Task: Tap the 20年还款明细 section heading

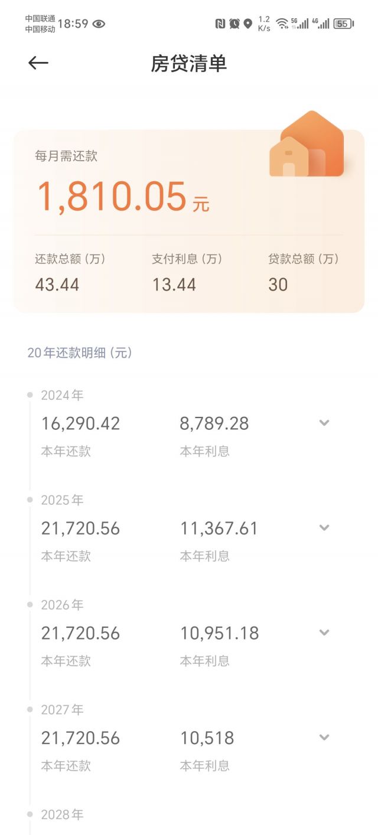Action: pos(80,353)
